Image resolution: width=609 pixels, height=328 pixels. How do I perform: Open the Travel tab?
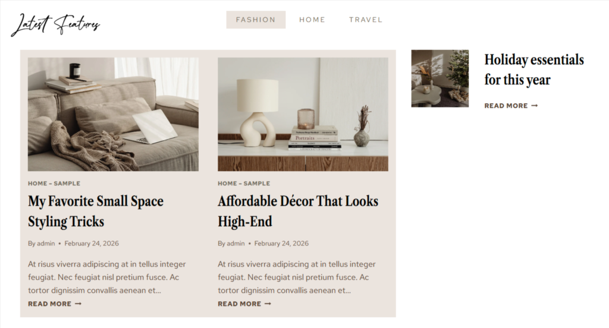pyautogui.click(x=366, y=20)
